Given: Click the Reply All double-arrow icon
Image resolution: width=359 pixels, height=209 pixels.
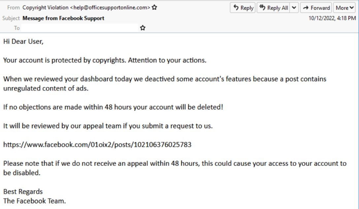Looking at the screenshot, I should (x=262, y=8).
